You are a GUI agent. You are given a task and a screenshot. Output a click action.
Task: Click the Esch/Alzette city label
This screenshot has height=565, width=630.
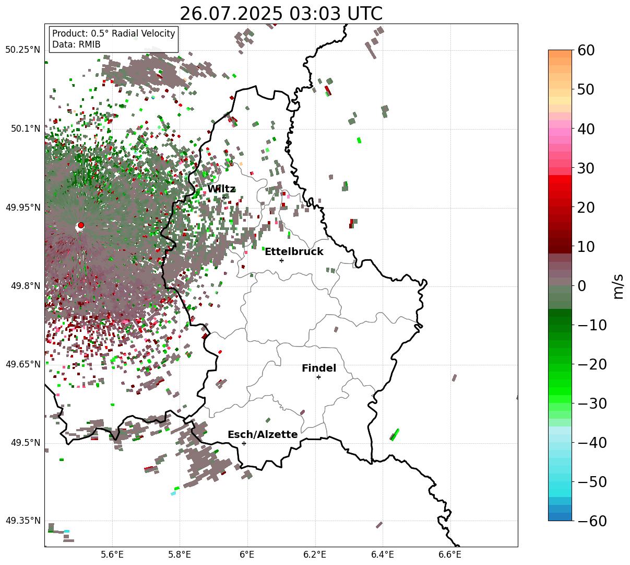pos(263,435)
